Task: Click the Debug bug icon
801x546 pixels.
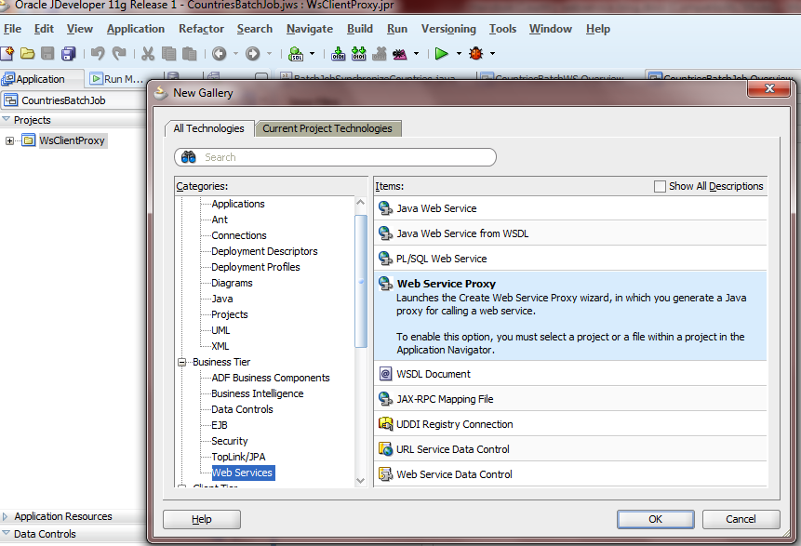Action: pyautogui.click(x=476, y=54)
